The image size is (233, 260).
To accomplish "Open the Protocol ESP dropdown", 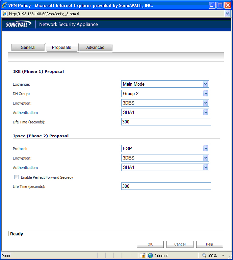I will (x=165, y=148).
